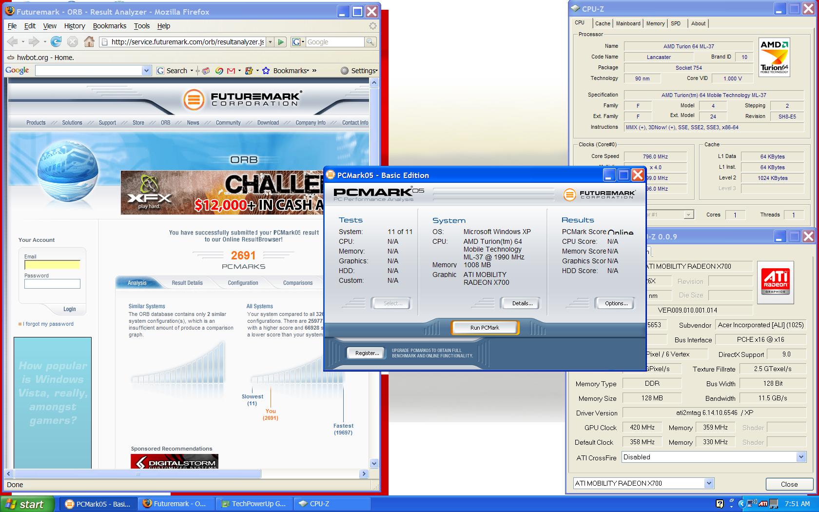
Task: Open the File menu in Firefox
Action: point(12,26)
